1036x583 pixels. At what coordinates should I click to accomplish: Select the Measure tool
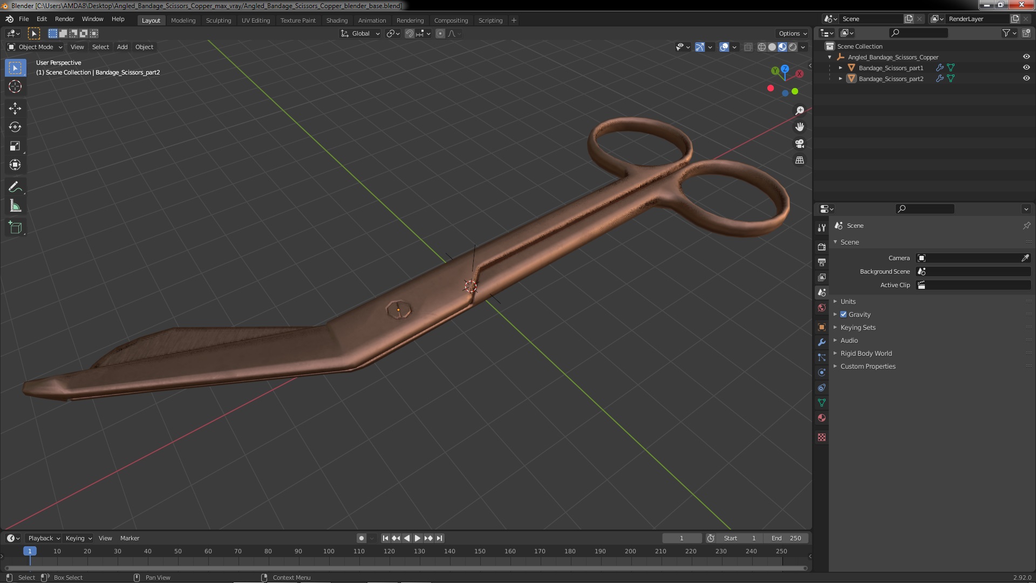[x=15, y=206]
